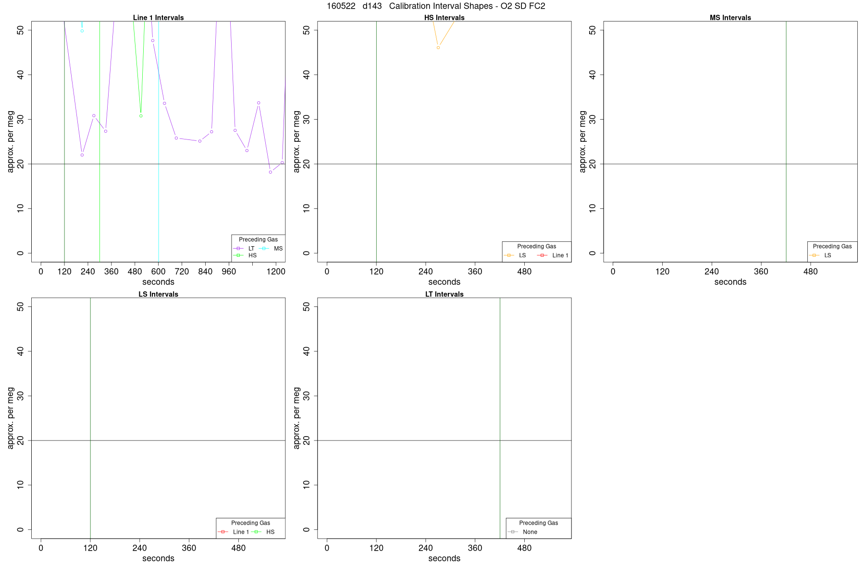Image resolution: width=865 pixels, height=577 pixels.
Task: Click 'Preceding Gas' heading in HS Intervals legend
Action: 536,246
